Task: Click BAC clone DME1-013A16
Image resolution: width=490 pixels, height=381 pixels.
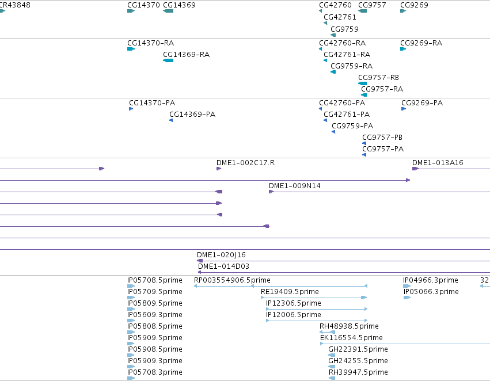Action: click(x=451, y=169)
